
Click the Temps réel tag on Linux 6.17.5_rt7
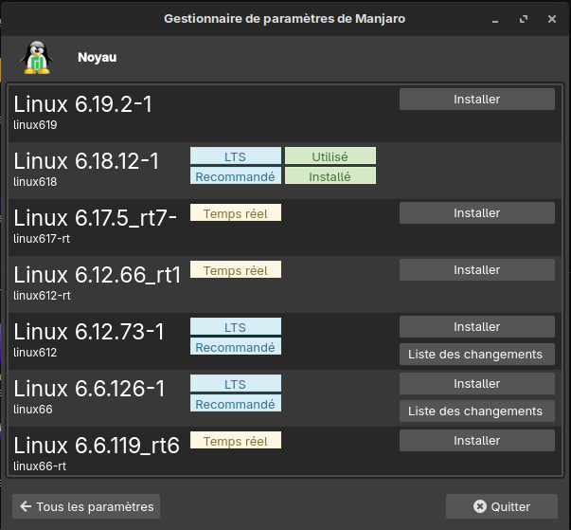pos(235,214)
